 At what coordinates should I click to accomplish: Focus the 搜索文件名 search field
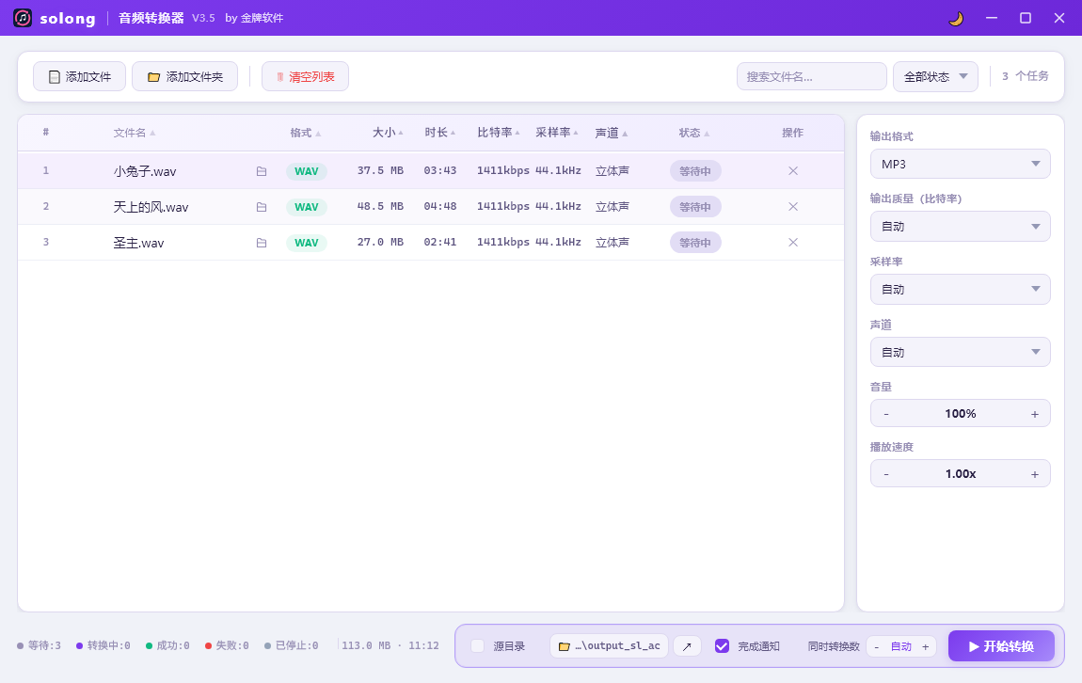tap(811, 76)
